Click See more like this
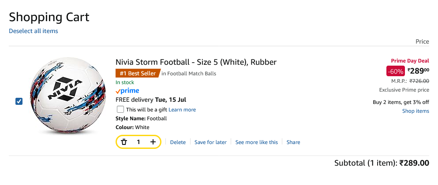This screenshot has height=185, width=438. tap(256, 142)
